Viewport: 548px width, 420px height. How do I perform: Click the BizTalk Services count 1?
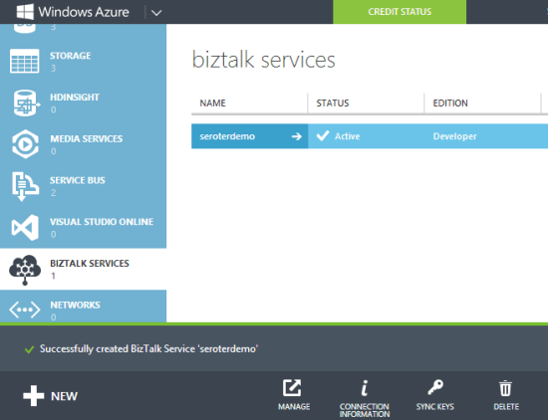[53, 276]
